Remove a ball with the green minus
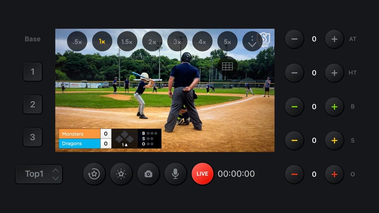 pyautogui.click(x=294, y=107)
